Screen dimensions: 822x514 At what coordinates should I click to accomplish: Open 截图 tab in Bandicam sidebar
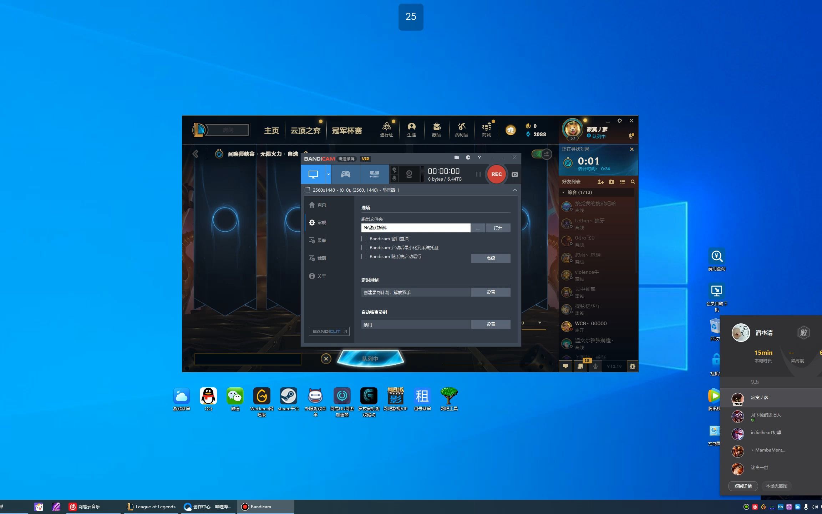pyautogui.click(x=318, y=258)
